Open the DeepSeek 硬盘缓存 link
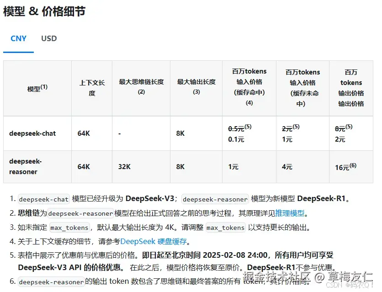Screen dimensions: 382x292 tap(154, 241)
